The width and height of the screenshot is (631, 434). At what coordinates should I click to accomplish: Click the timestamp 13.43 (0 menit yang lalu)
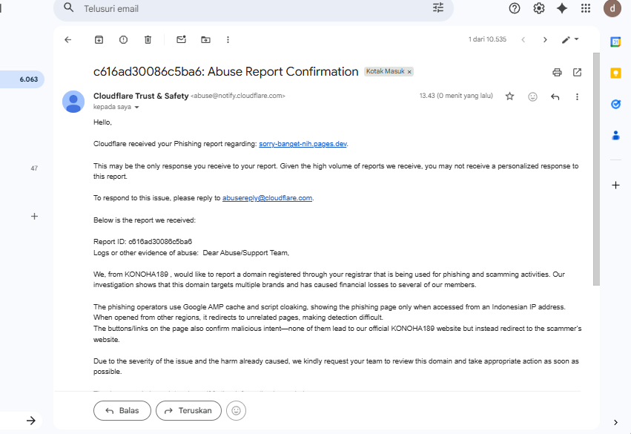[456, 96]
